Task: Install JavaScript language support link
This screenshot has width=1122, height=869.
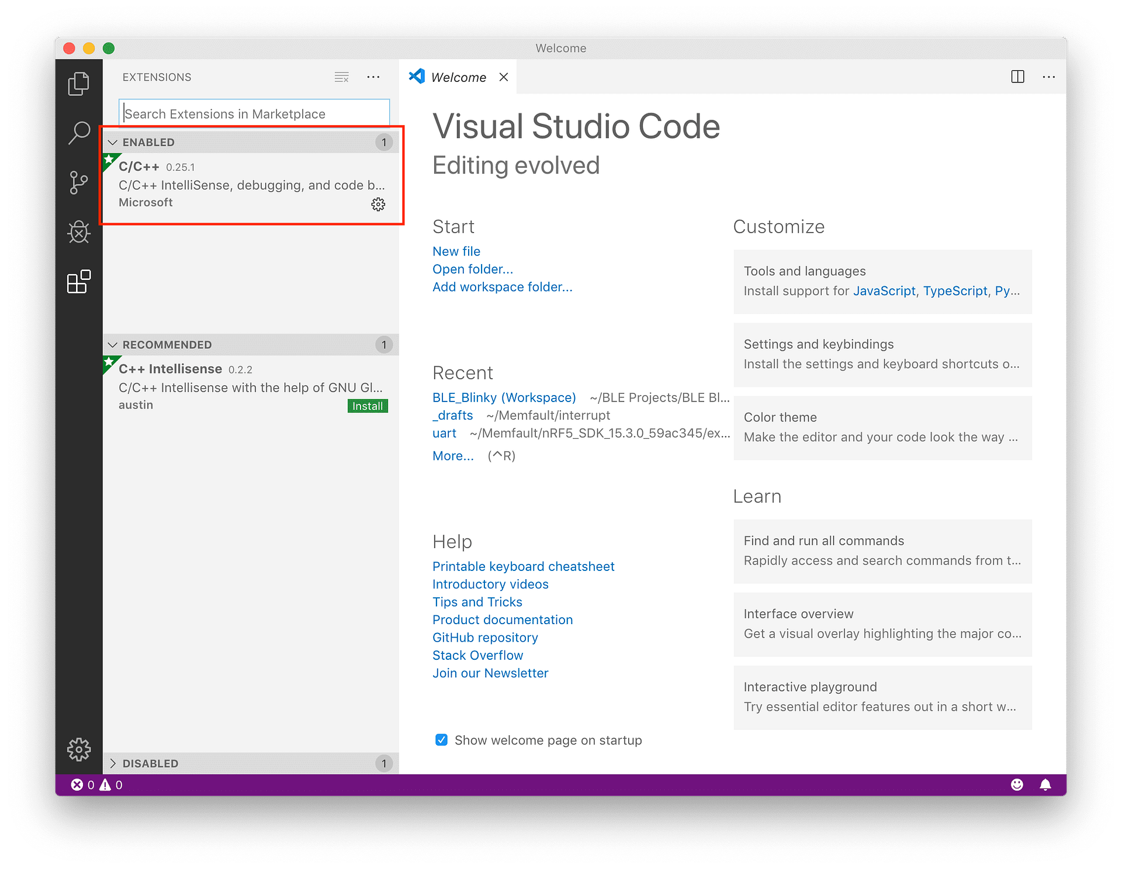Action: click(x=884, y=291)
